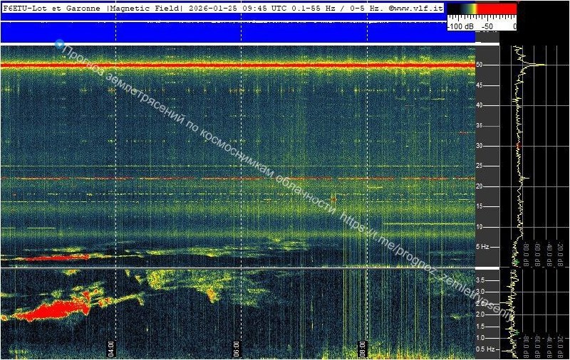Click the 50 Hz peak in side spectrum plot
The height and width of the screenshot is (360, 570).
tap(539, 65)
